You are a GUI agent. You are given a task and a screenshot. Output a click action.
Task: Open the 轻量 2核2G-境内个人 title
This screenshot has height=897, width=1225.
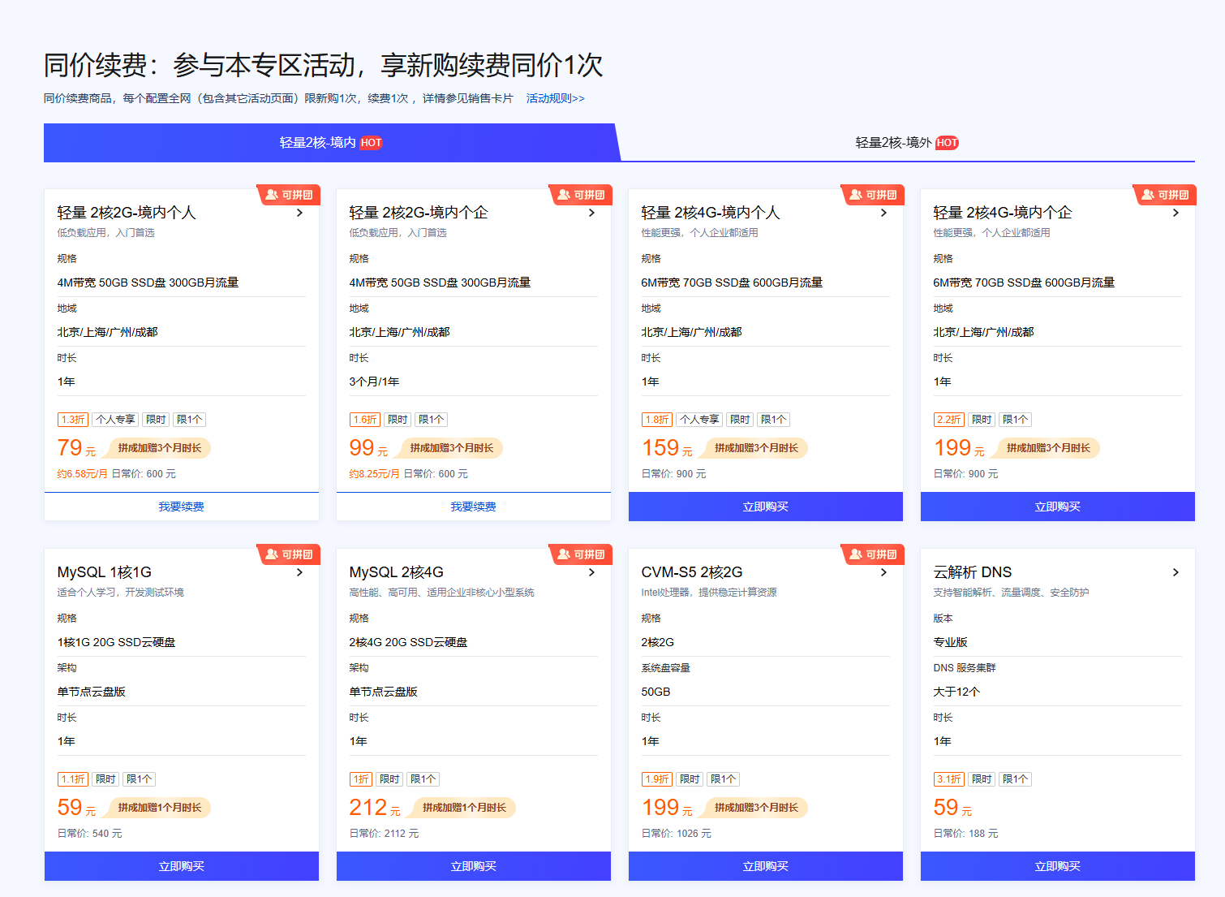coord(127,213)
